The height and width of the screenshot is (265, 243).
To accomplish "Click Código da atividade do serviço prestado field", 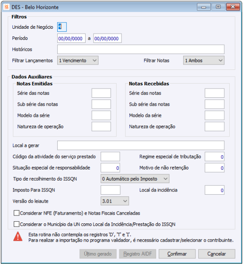I will click(110, 157).
